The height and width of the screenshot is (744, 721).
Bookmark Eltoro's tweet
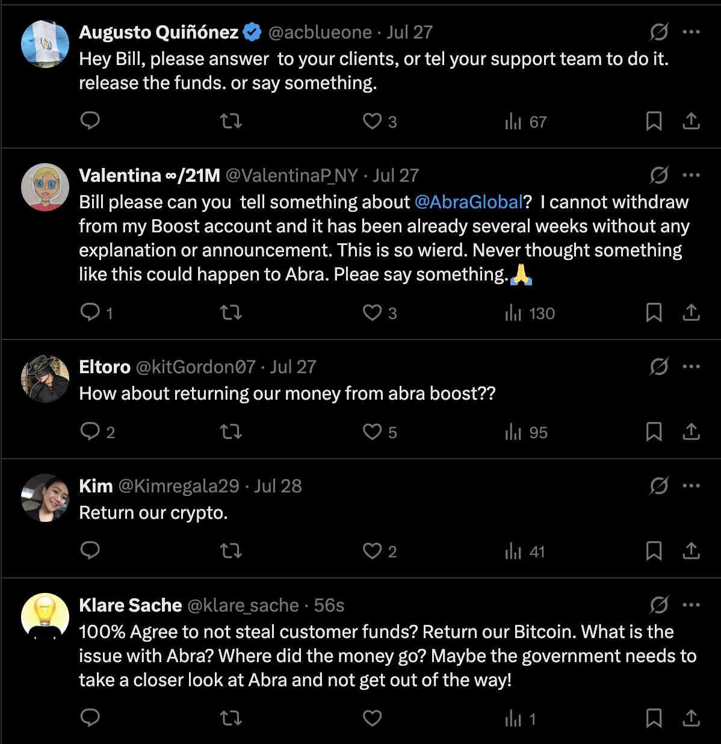[654, 432]
